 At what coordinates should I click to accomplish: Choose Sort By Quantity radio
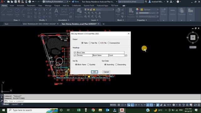tap(88, 65)
